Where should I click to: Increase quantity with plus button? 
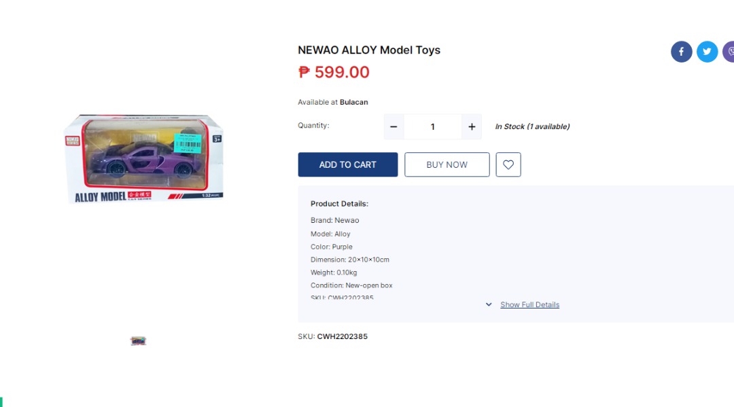tap(472, 127)
